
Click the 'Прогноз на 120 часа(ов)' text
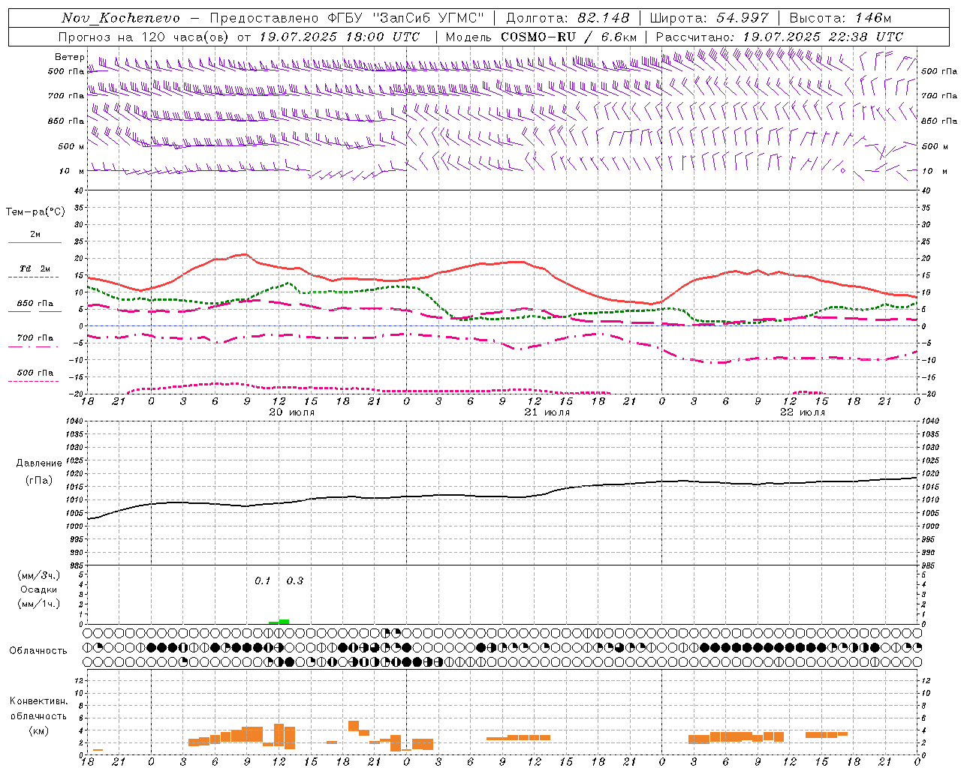pos(144,37)
